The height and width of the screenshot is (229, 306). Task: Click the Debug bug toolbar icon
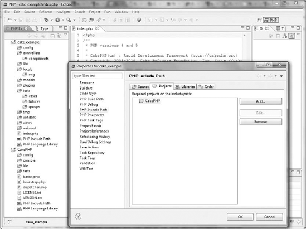pos(46,20)
